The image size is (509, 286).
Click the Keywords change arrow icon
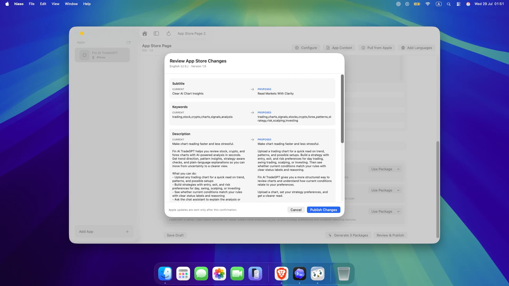coord(252,113)
